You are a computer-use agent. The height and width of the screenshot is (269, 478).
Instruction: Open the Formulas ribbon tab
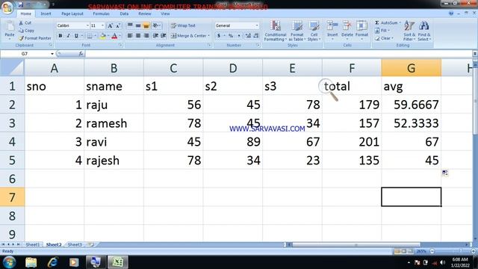click(102, 13)
